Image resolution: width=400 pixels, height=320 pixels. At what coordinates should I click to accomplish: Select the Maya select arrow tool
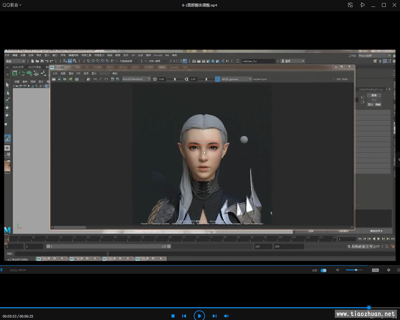pyautogui.click(x=7, y=85)
